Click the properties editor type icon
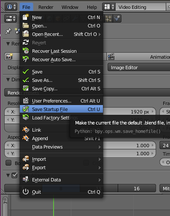Screen dimensions: 170x216 [x=11, y=19]
